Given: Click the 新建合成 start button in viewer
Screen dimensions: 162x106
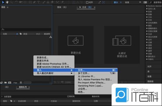Looking at the screenshot, I should point(76,45).
